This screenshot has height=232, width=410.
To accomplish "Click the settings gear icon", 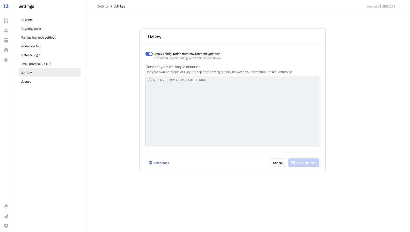I will 6,226.
